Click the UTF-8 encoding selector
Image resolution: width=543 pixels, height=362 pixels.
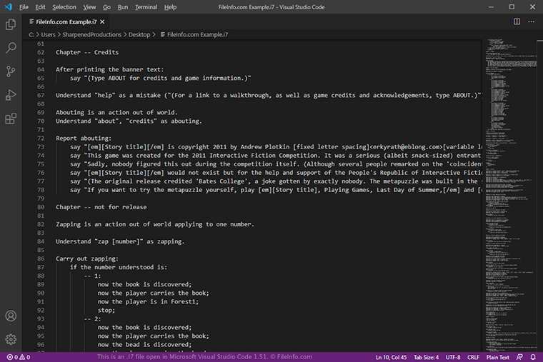click(x=452, y=357)
